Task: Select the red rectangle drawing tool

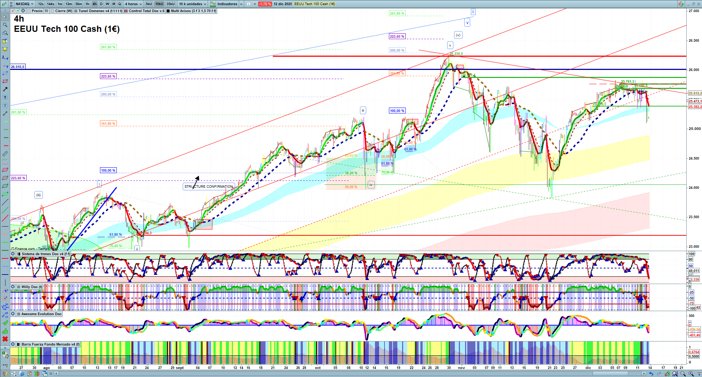Action: pyautogui.click(x=5, y=81)
